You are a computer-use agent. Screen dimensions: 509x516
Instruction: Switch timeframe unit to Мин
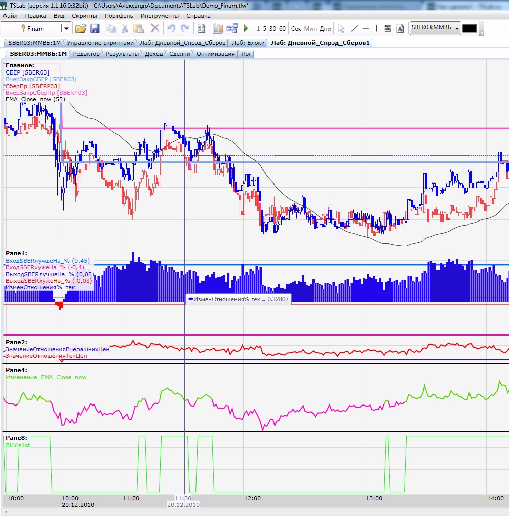[311, 29]
